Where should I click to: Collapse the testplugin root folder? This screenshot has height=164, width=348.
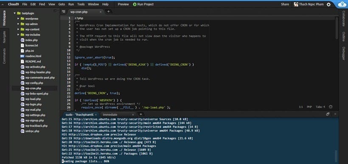point(15,13)
